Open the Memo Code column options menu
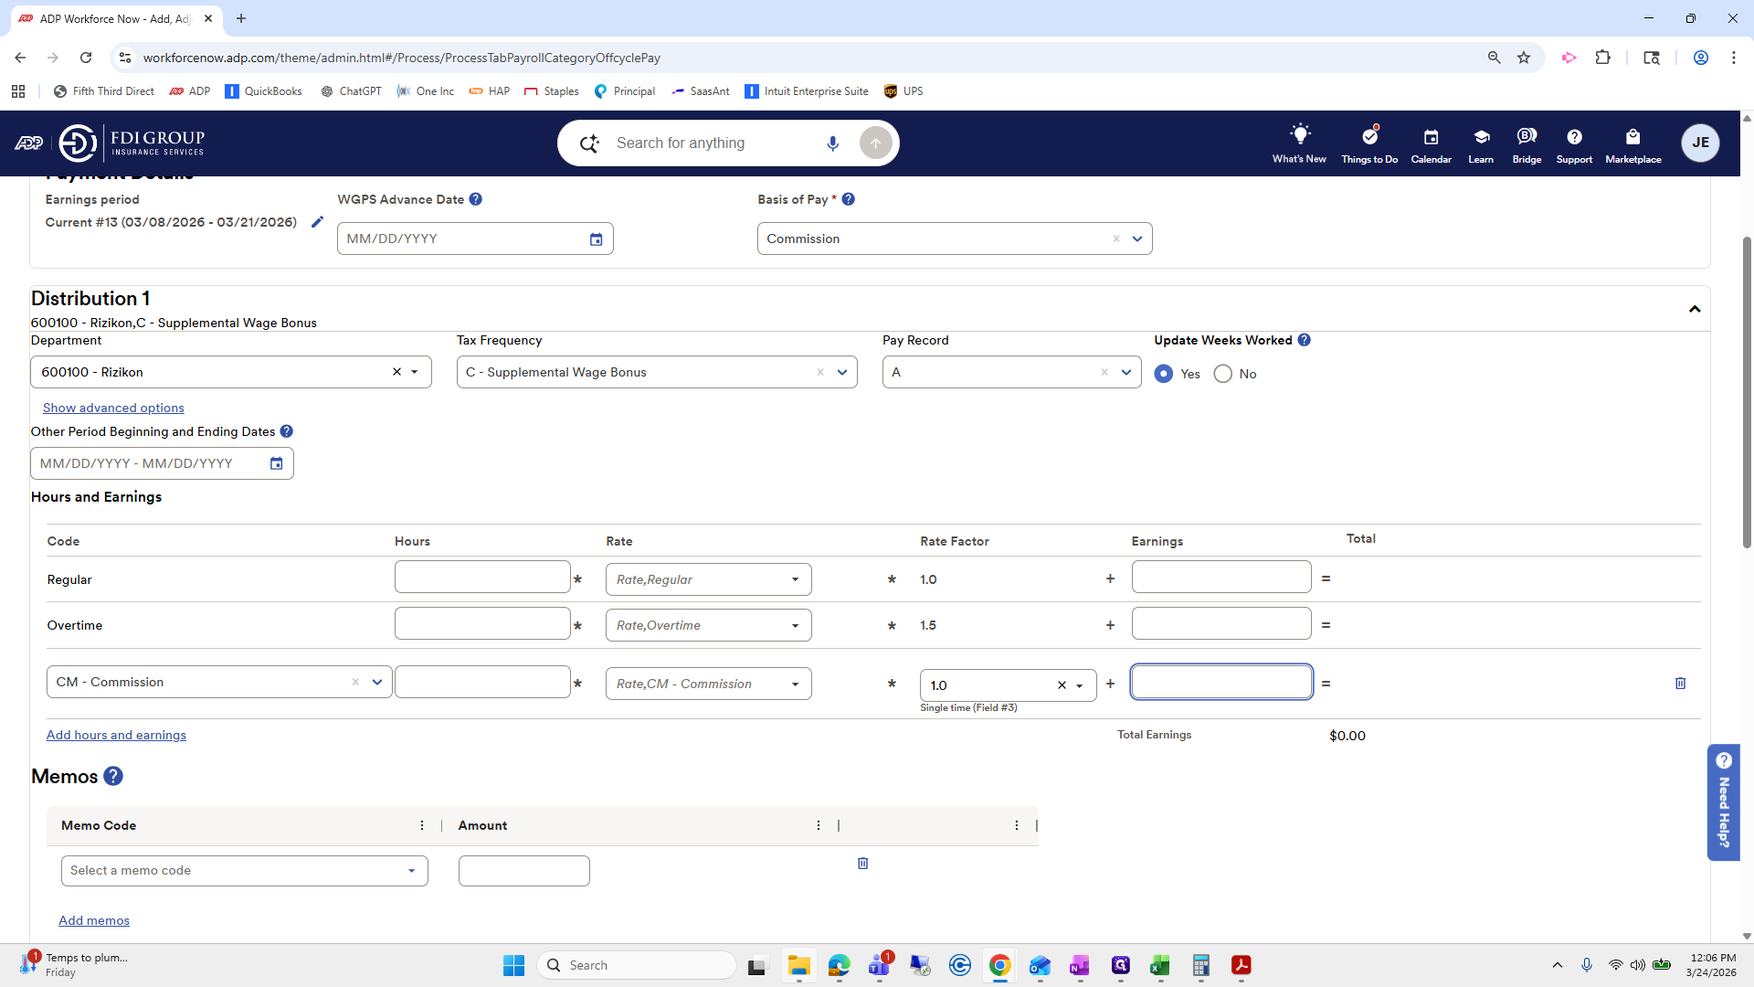 (422, 825)
